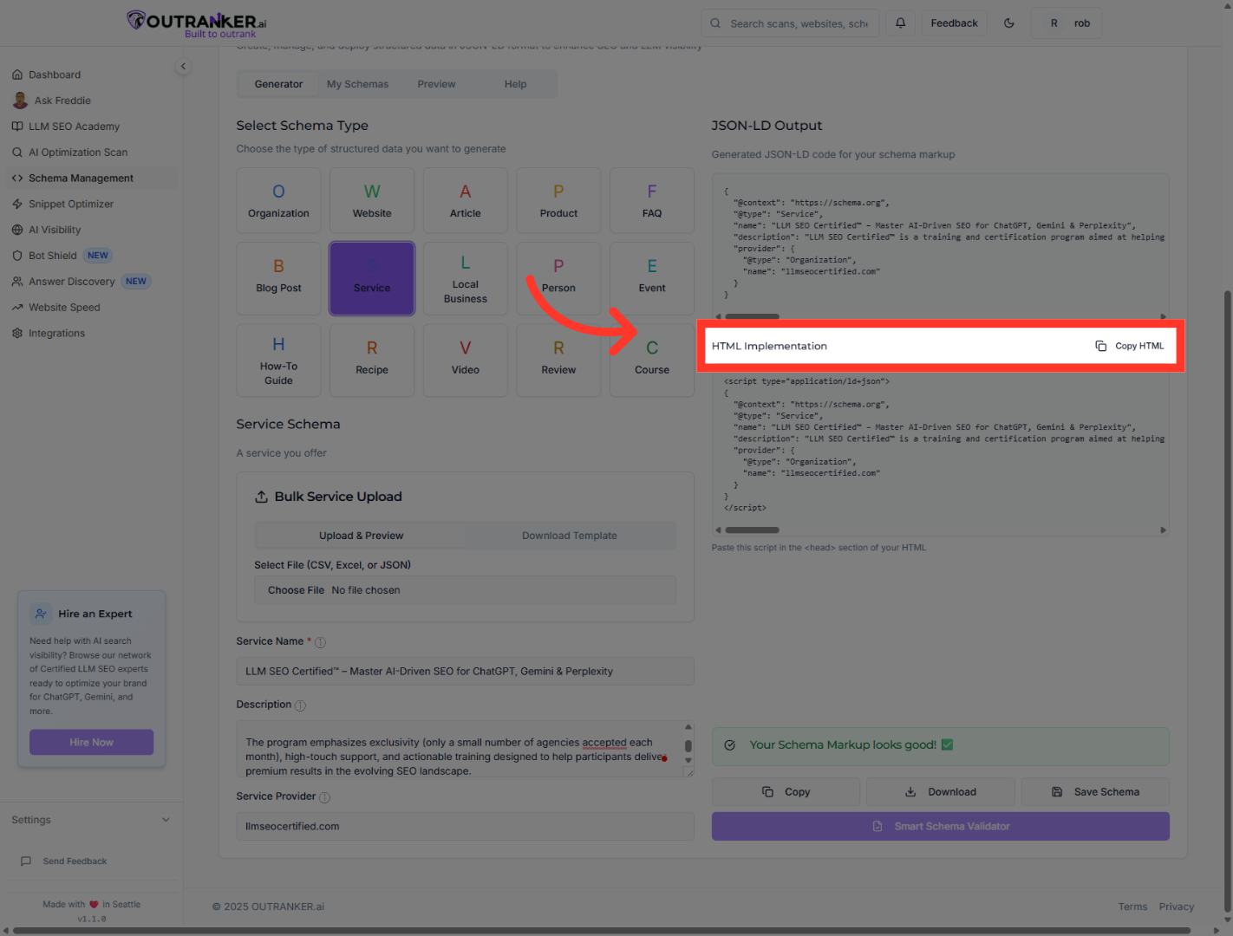Click JSON-LD output horizontal scrollbar

point(752,316)
